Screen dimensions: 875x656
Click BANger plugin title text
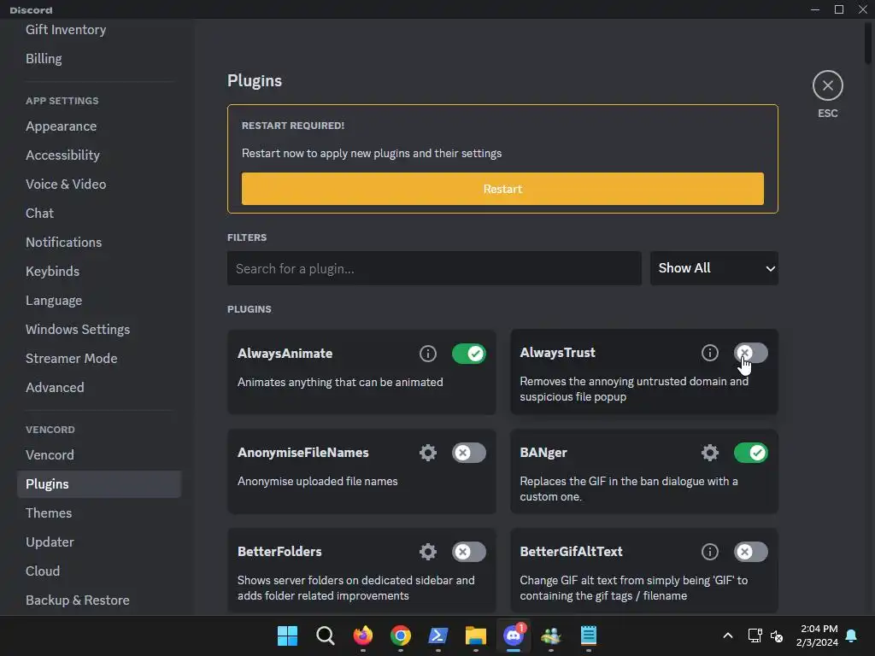(x=543, y=453)
